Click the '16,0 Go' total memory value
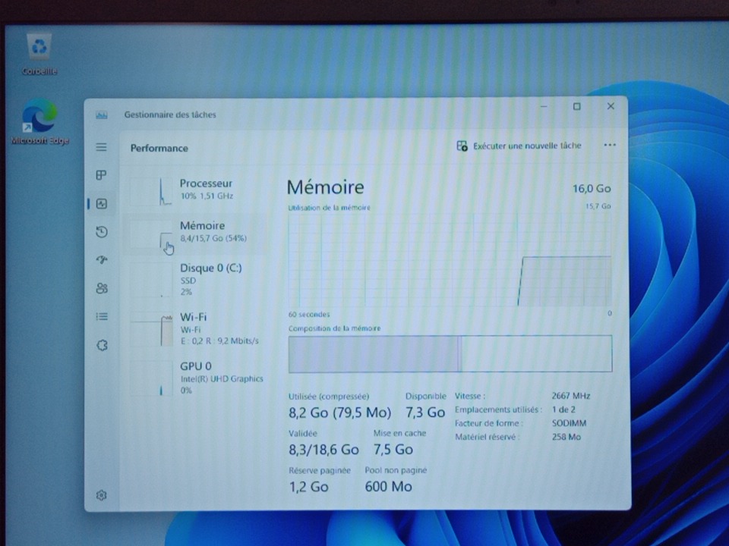 click(592, 189)
